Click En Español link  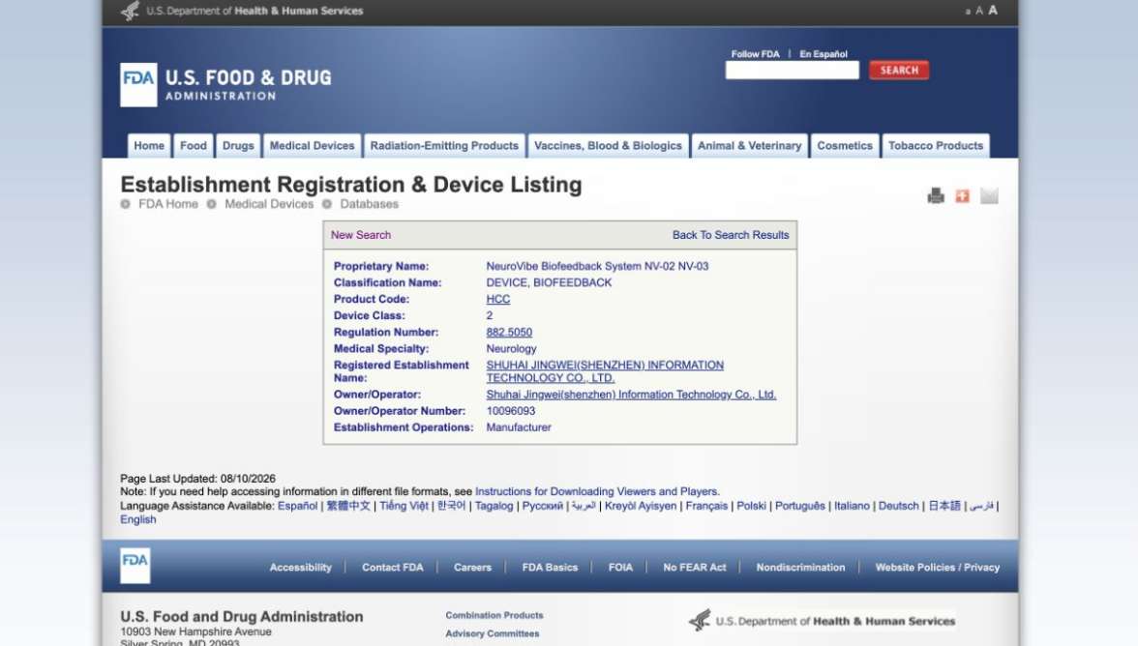[823, 54]
